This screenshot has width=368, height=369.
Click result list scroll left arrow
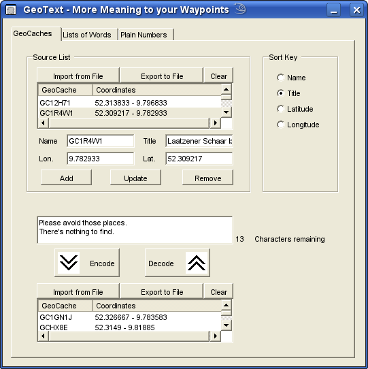coord(43,336)
